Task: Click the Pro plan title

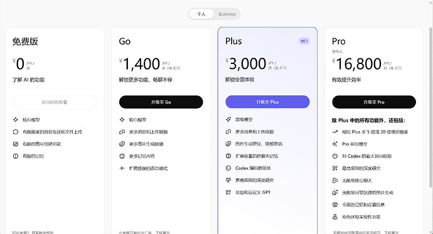Action: point(339,41)
